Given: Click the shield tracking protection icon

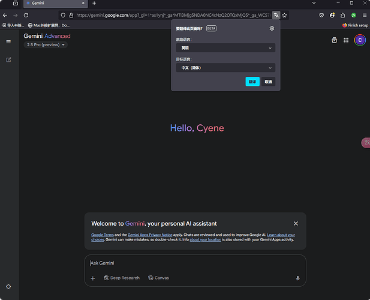Looking at the screenshot, I should tap(63, 16).
